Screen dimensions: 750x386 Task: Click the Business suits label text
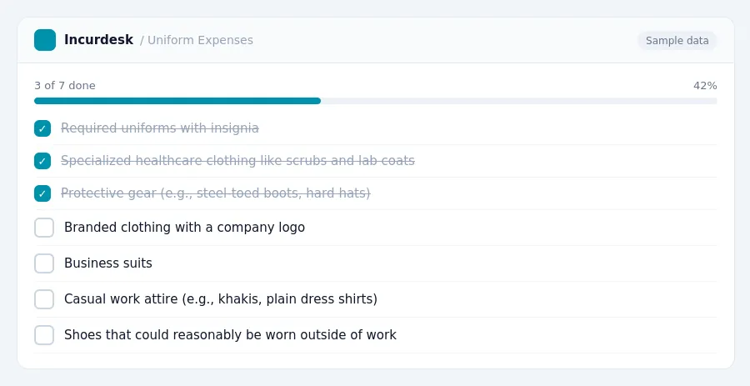[x=108, y=263]
